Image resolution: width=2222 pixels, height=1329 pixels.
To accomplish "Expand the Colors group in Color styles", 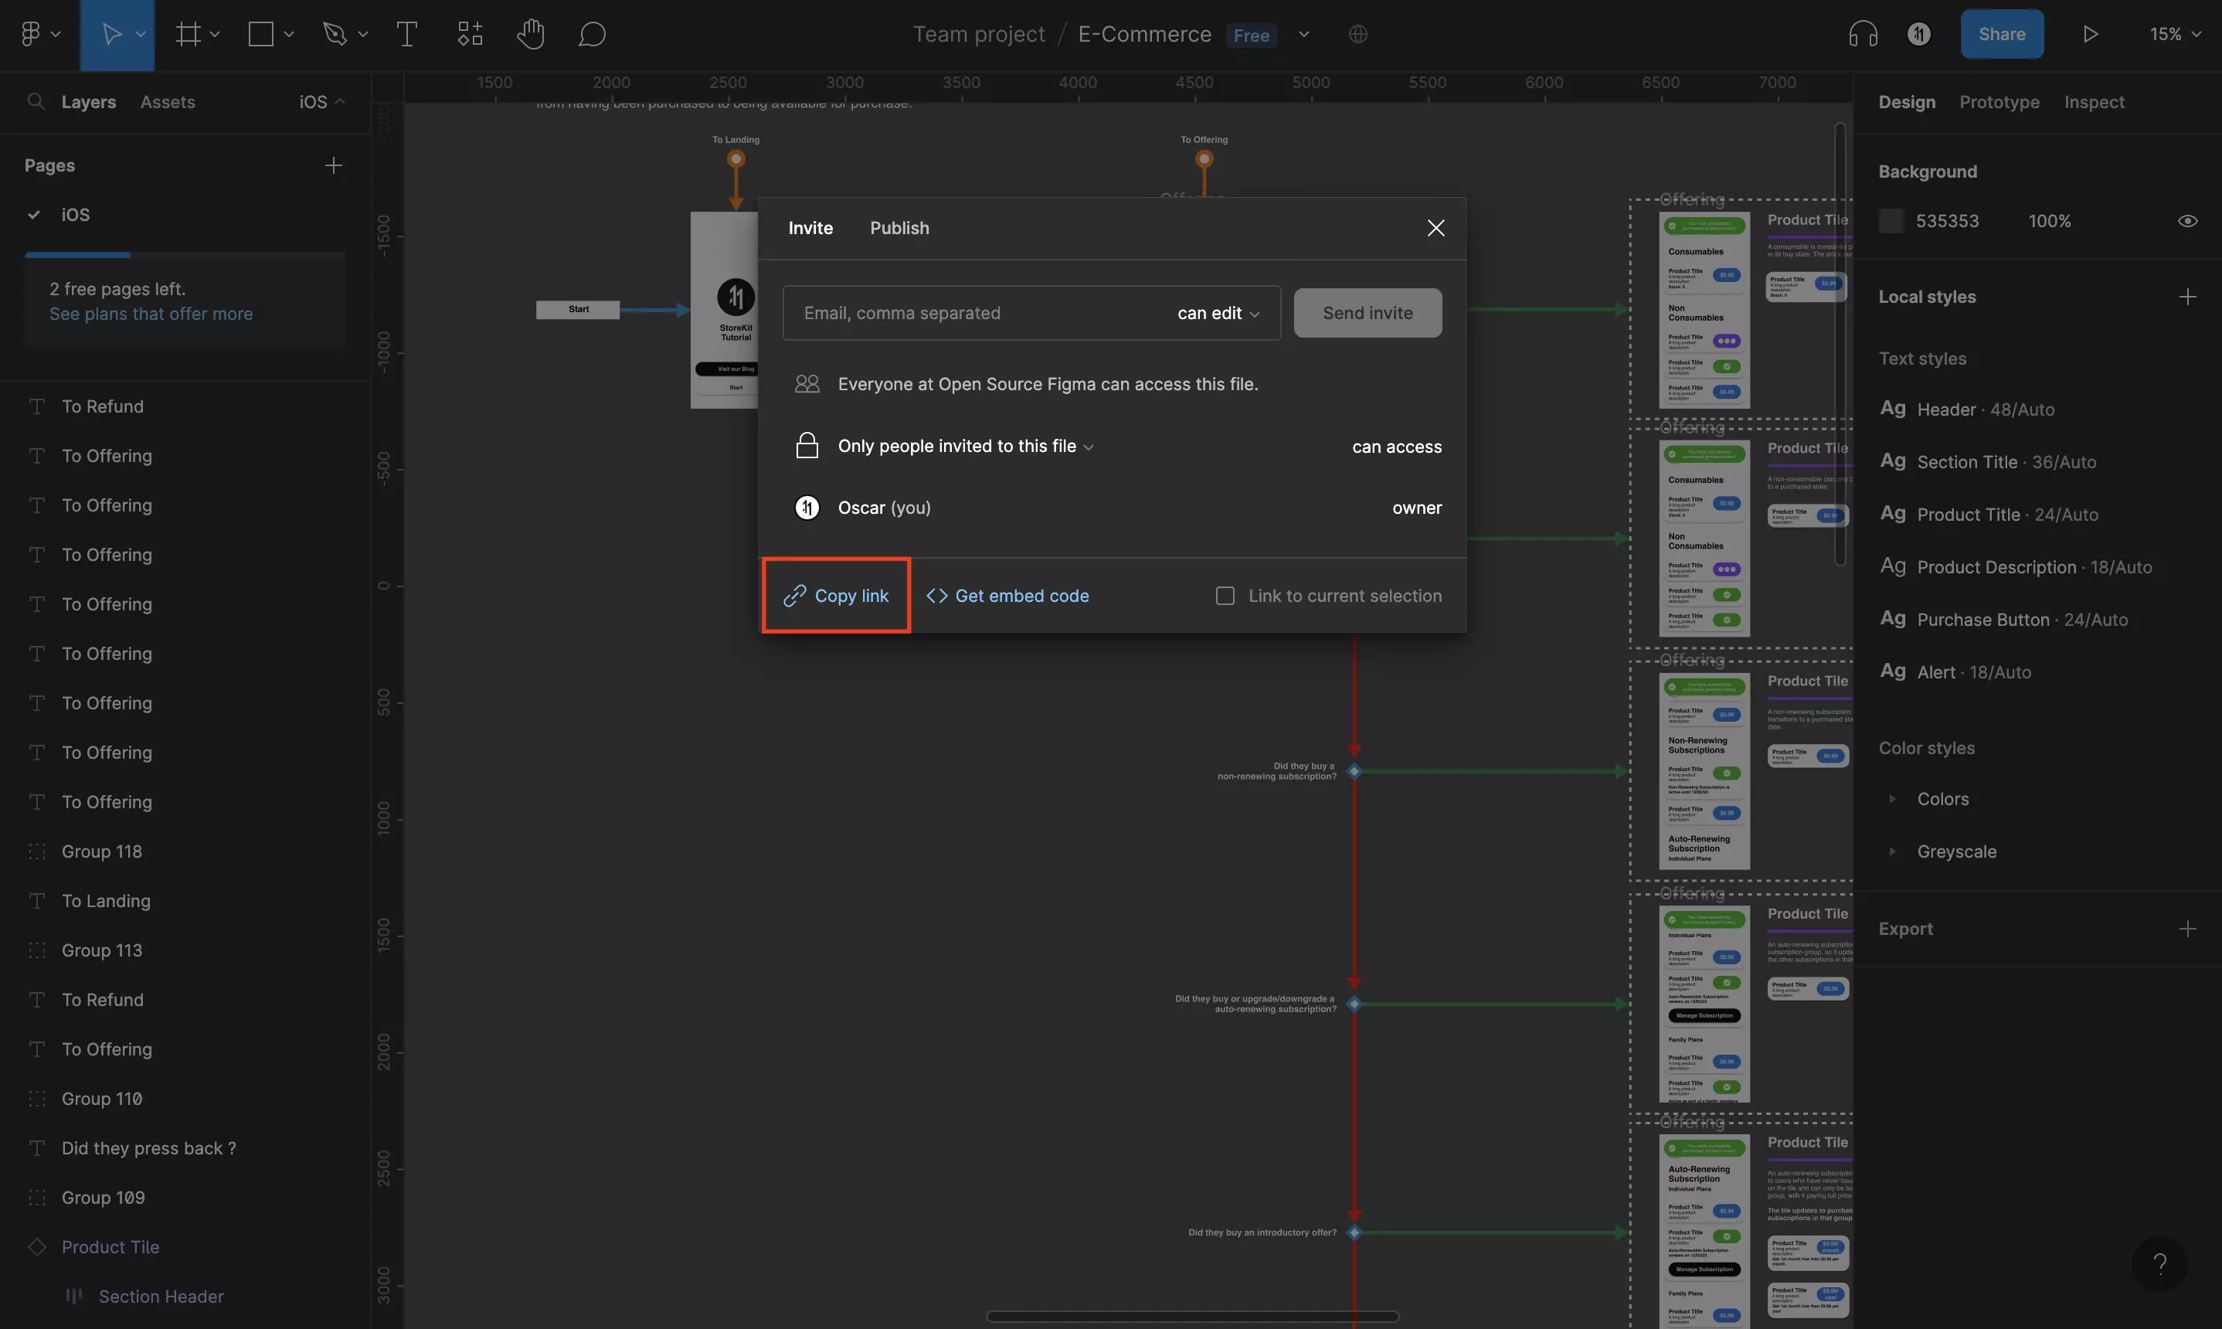I will click(x=1893, y=798).
